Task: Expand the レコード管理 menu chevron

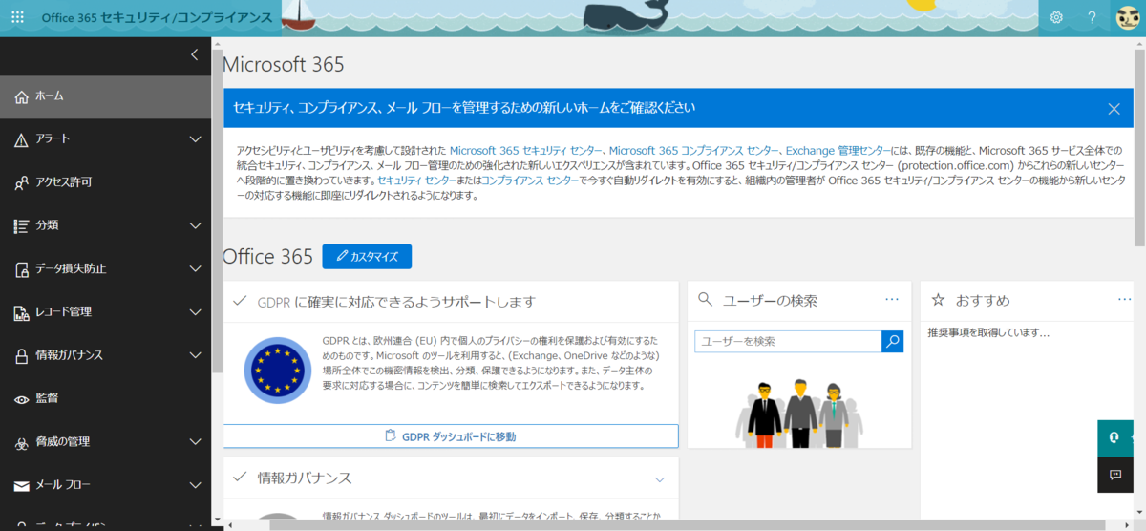Action: pyautogui.click(x=196, y=312)
